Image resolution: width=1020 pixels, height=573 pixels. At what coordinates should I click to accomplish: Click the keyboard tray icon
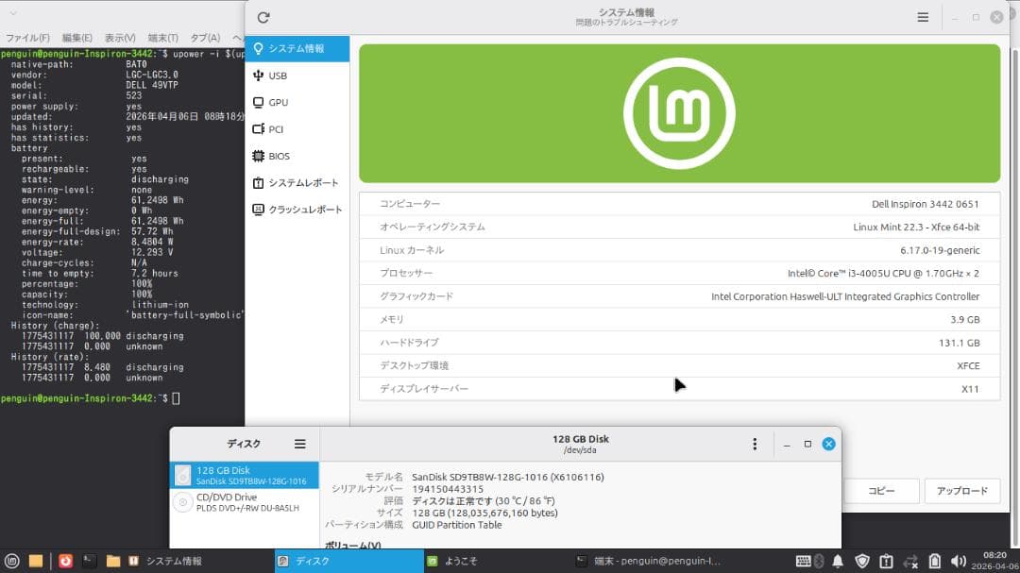tap(804, 562)
